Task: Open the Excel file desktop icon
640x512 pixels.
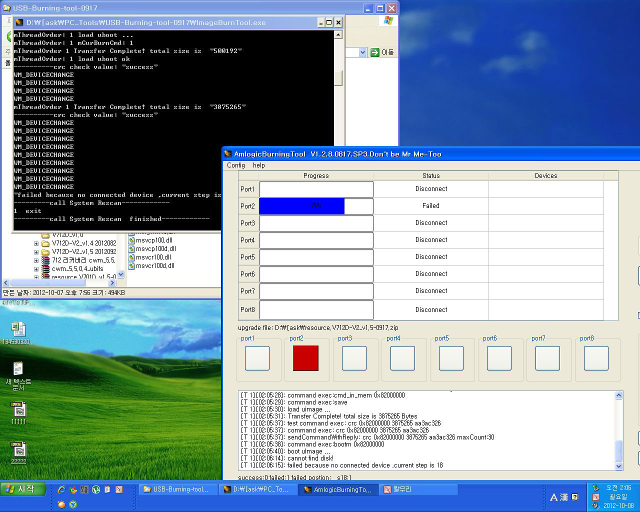Action: coord(18,332)
